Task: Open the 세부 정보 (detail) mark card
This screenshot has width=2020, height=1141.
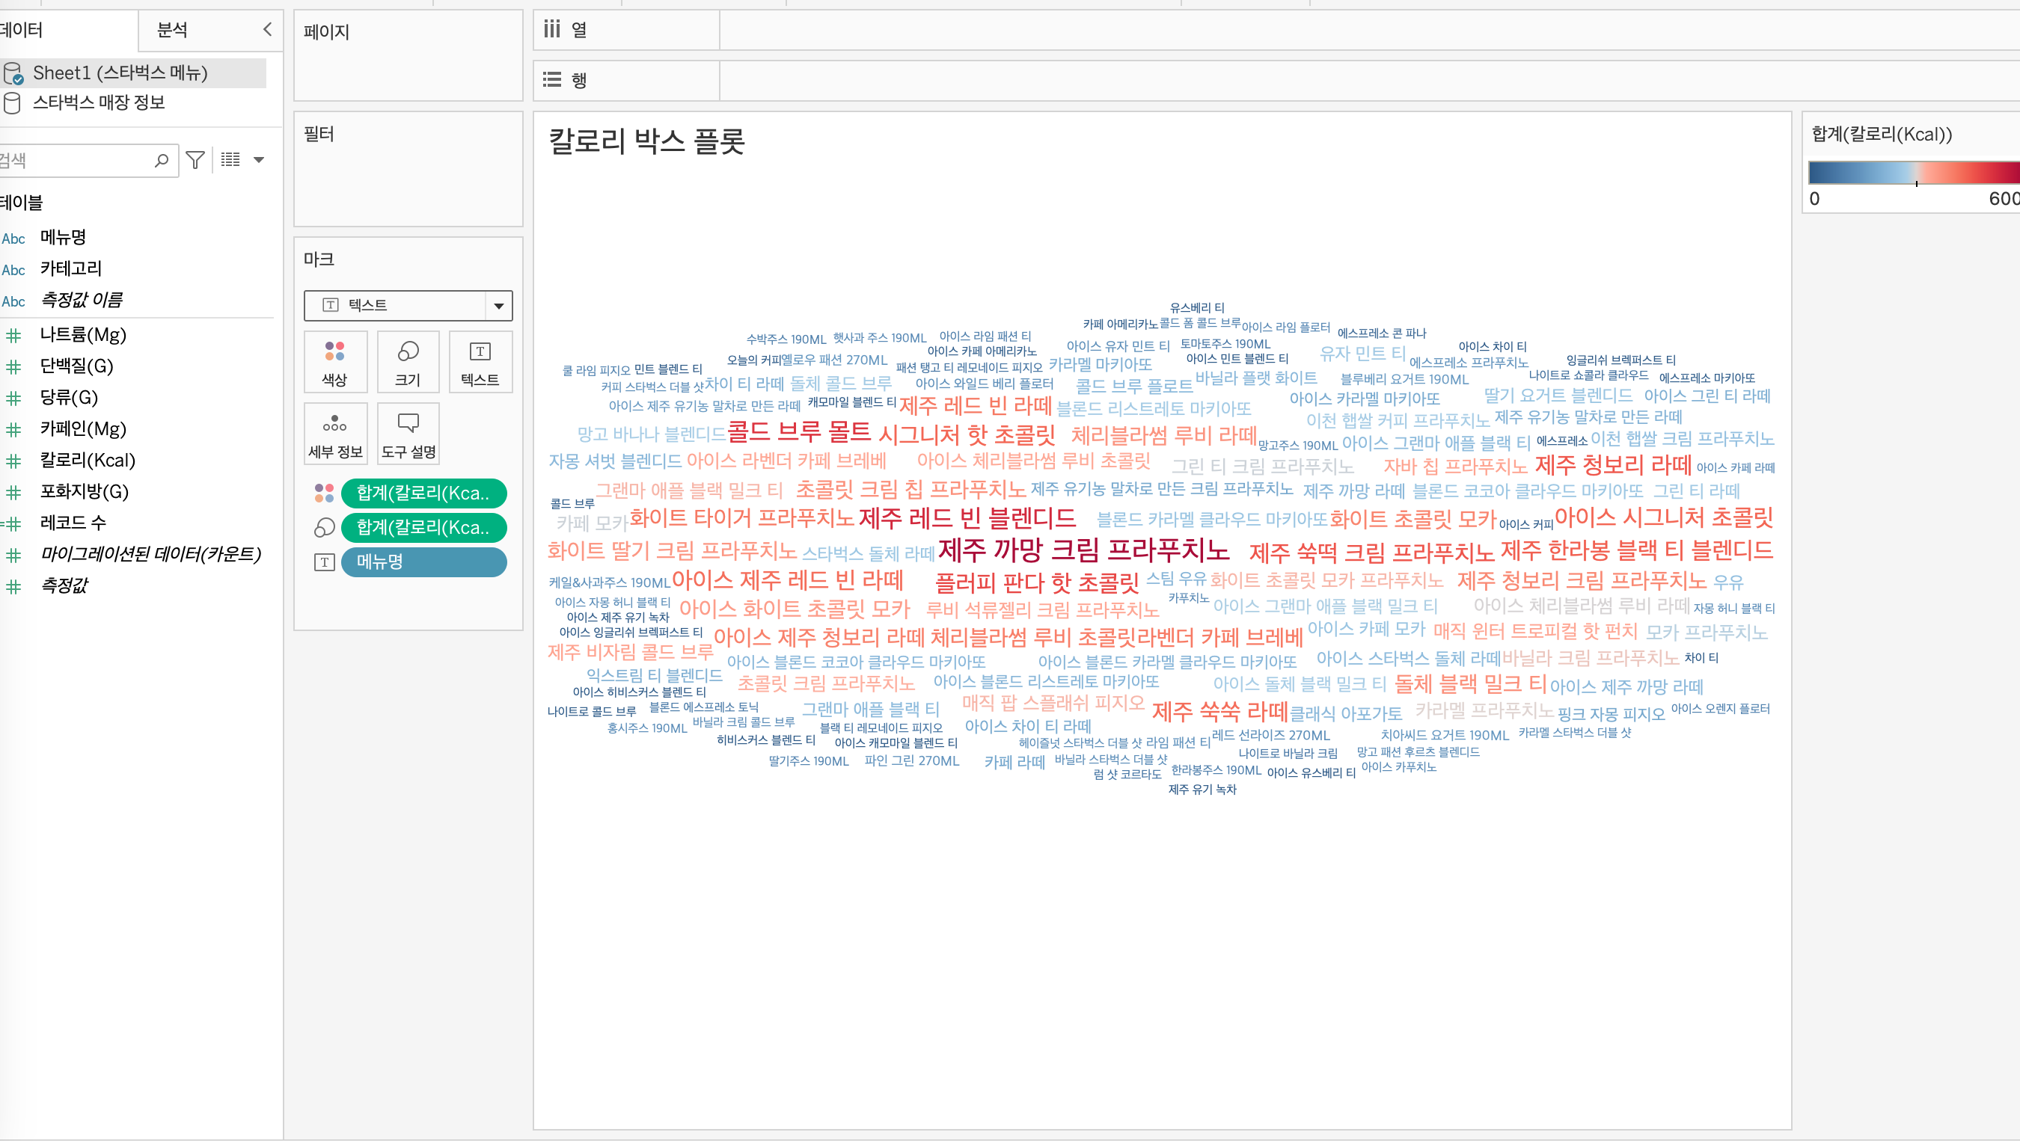Action: (335, 434)
